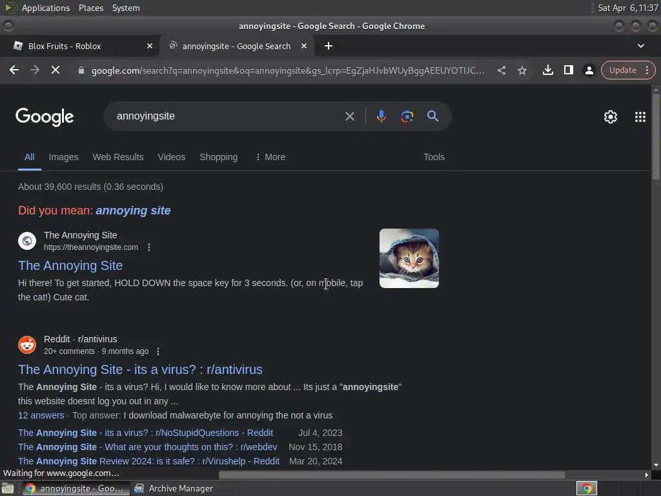Open Chrome downloads icon
The image size is (661, 496).
pos(547,70)
